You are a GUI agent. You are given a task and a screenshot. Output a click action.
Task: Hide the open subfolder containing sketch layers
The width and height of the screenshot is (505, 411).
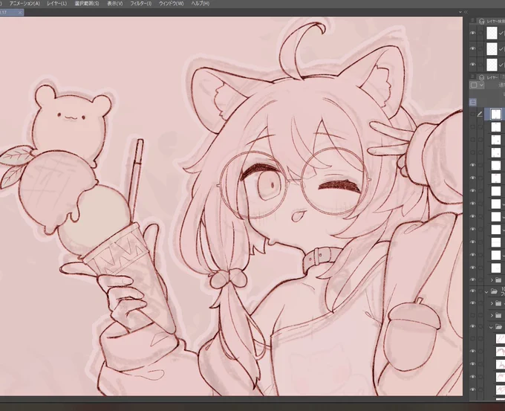472,326
